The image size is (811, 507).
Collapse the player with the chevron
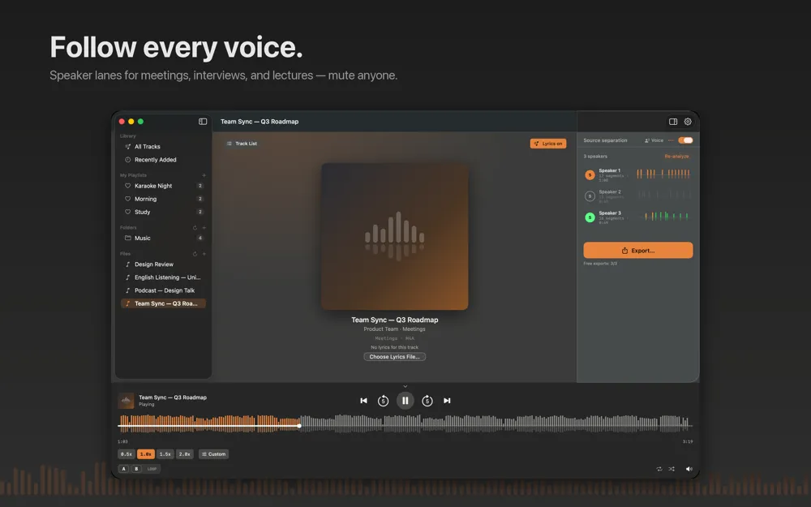click(405, 386)
